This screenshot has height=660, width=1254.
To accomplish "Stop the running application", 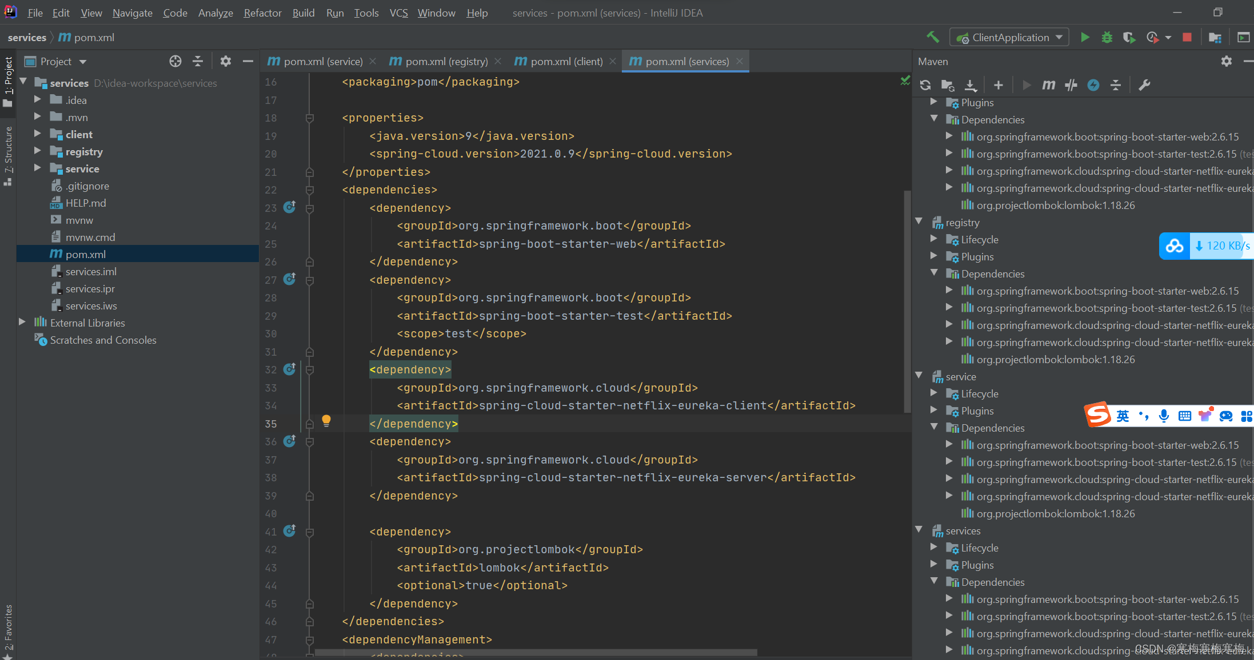I will (1187, 37).
